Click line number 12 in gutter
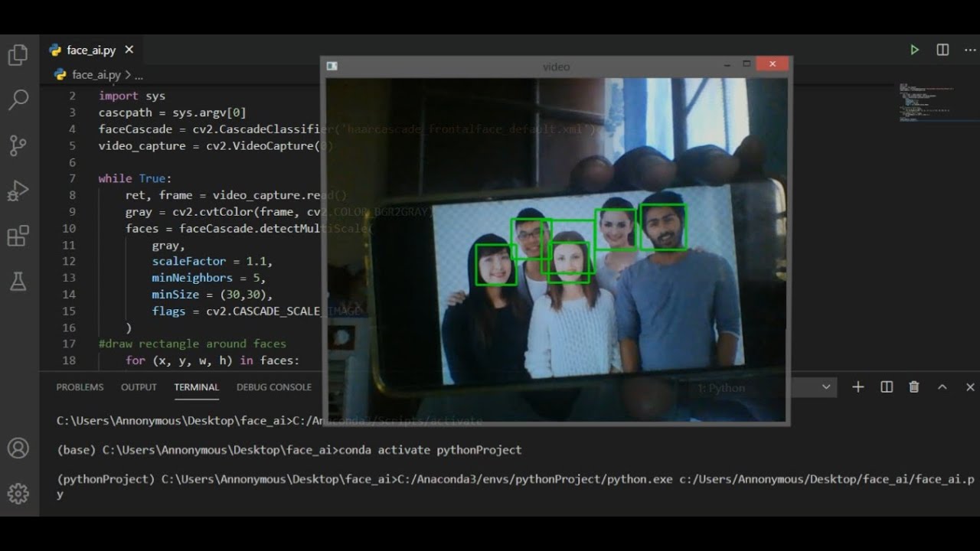Screen dimensions: 980x551 69,261
